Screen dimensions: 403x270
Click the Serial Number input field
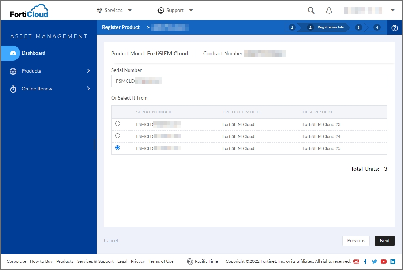pos(249,81)
